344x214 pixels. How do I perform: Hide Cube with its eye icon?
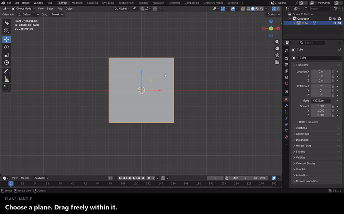pyautogui.click(x=335, y=23)
